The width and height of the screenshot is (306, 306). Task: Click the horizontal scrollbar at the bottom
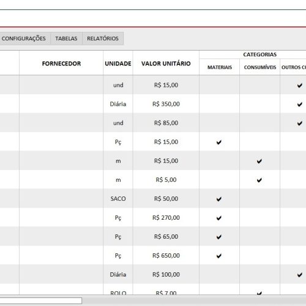click(41, 300)
